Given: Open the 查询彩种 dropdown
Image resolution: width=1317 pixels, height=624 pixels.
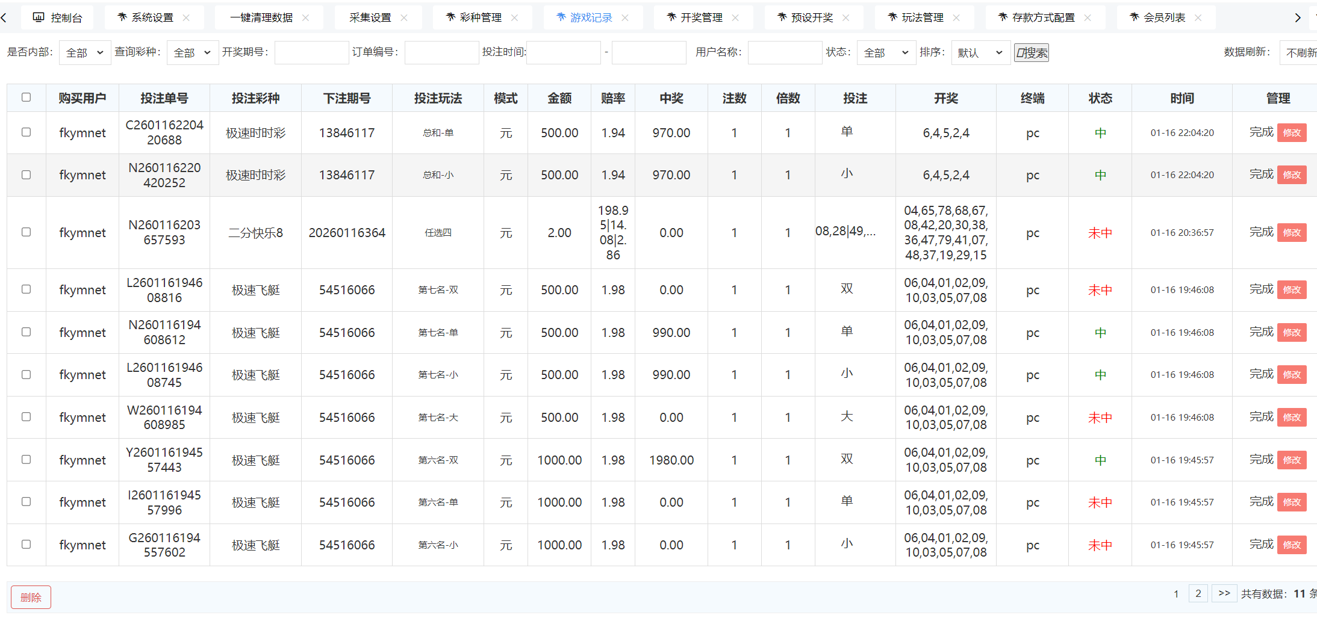Looking at the screenshot, I should coord(191,52).
